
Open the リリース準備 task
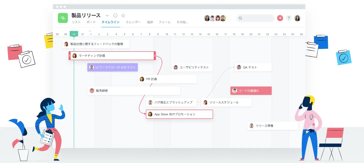coord(272,126)
